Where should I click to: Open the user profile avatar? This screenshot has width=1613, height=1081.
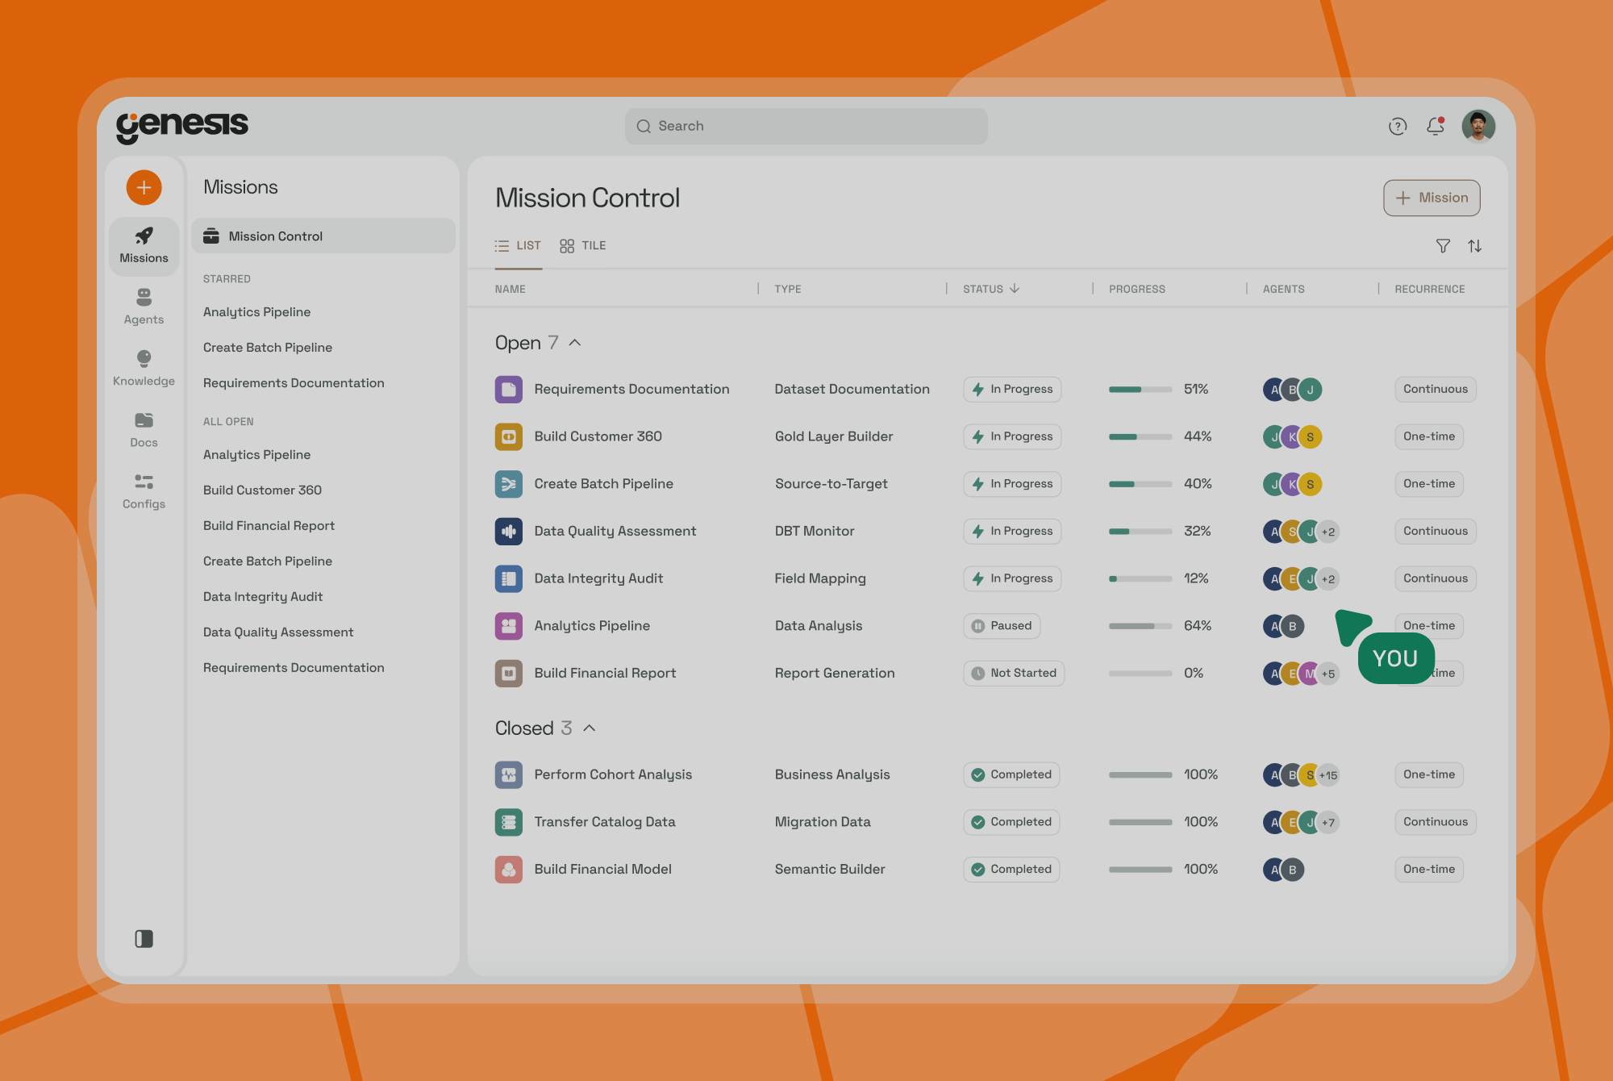[x=1478, y=126]
